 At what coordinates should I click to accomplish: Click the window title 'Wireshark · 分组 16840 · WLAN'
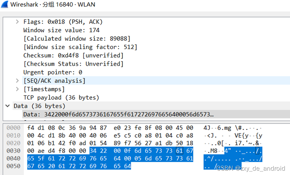coord(53,4)
